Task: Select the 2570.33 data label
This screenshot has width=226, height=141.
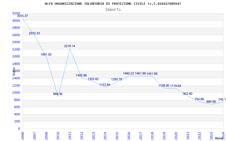Action: pyautogui.click(x=34, y=33)
